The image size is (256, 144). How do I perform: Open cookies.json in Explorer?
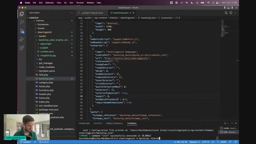click(47, 52)
